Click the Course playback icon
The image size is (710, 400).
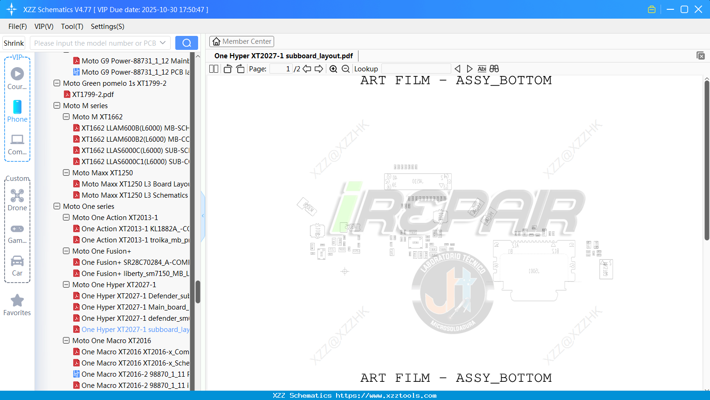pyautogui.click(x=17, y=73)
